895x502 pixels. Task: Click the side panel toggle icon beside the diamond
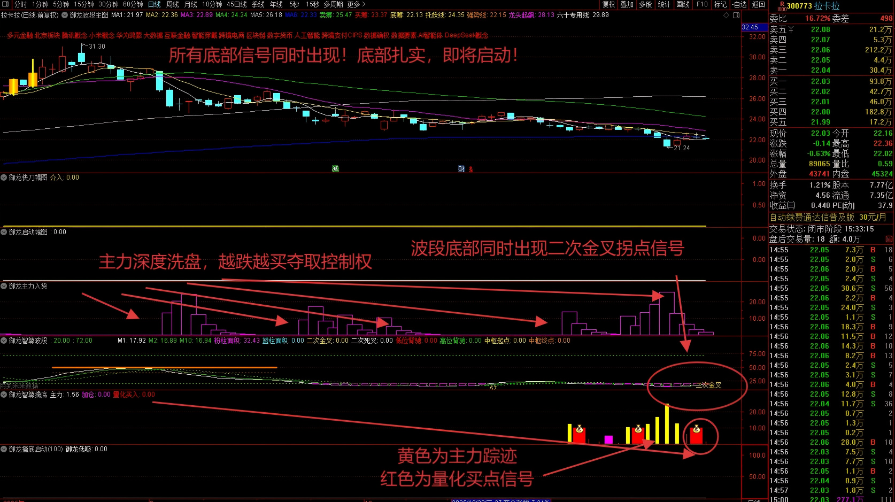point(736,16)
